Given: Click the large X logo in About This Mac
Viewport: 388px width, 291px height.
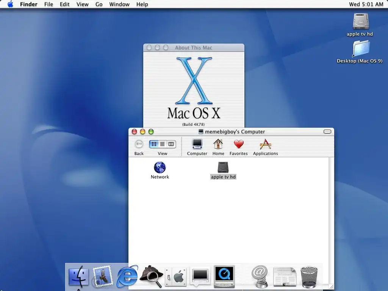Looking at the screenshot, I should click(194, 81).
